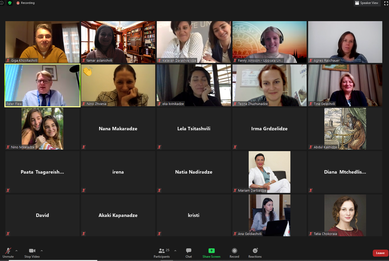
Task: Select Peter Flew's highlighted video tile
Action: point(42,85)
